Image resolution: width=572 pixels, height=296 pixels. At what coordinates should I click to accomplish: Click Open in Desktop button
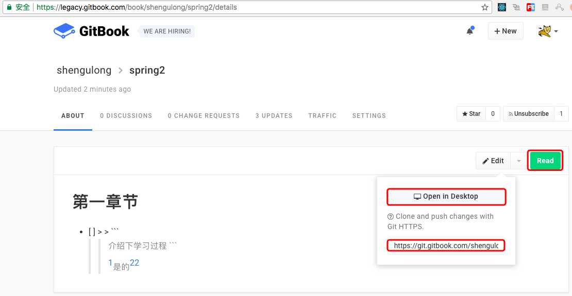[446, 197]
